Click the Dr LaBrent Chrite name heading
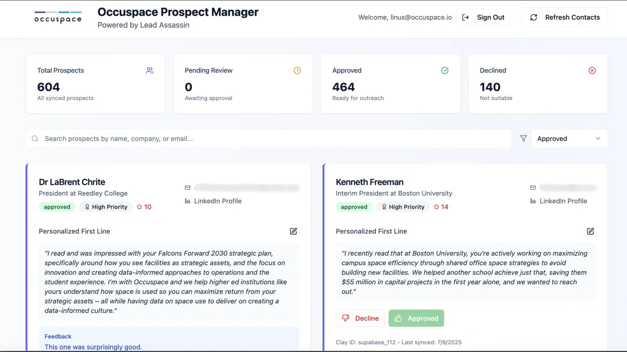Image resolution: width=627 pixels, height=352 pixels. (x=72, y=182)
